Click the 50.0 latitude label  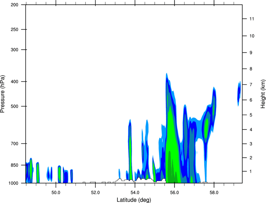click(56, 193)
